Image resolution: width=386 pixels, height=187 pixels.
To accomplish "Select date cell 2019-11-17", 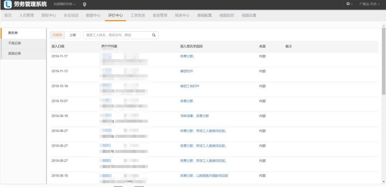I will [59, 56].
